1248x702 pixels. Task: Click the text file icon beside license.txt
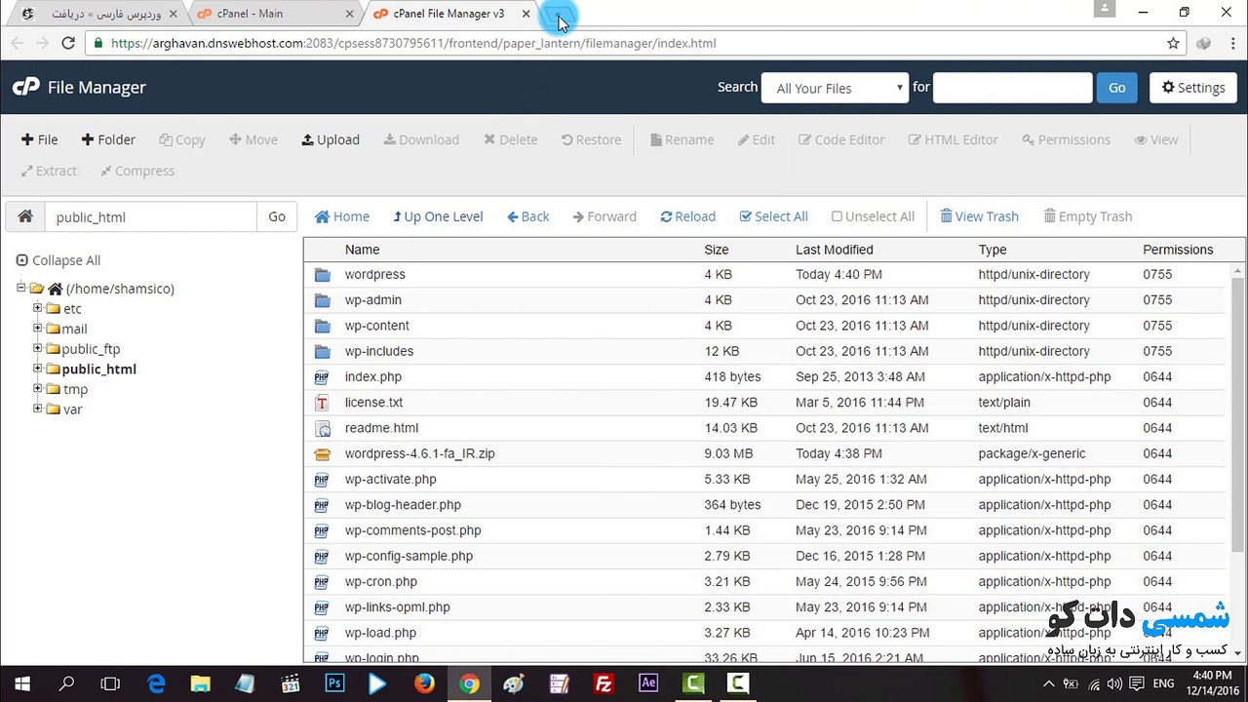pos(323,403)
